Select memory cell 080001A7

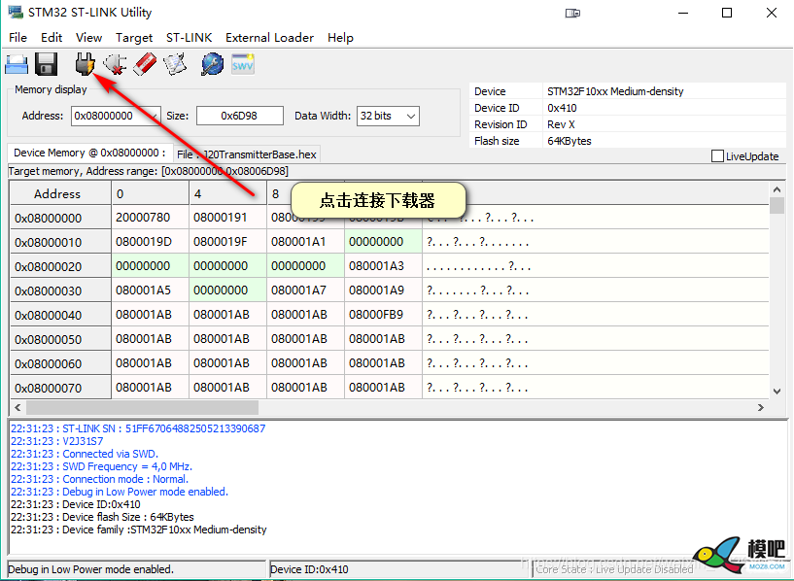pos(305,290)
